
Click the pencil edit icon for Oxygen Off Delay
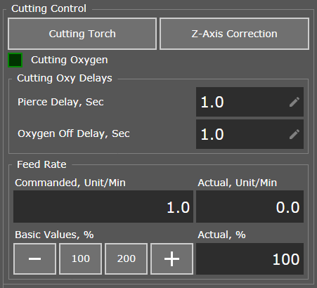[295, 134]
